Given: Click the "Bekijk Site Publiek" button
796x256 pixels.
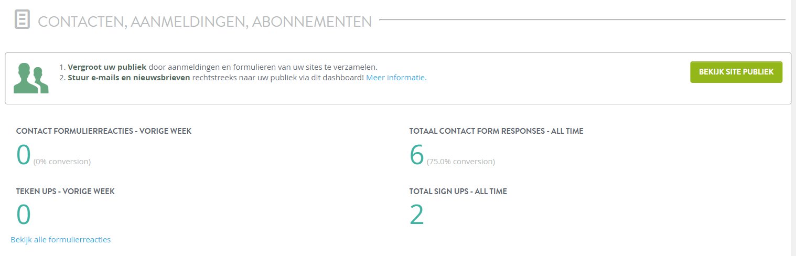Looking at the screenshot, I should pos(736,72).
